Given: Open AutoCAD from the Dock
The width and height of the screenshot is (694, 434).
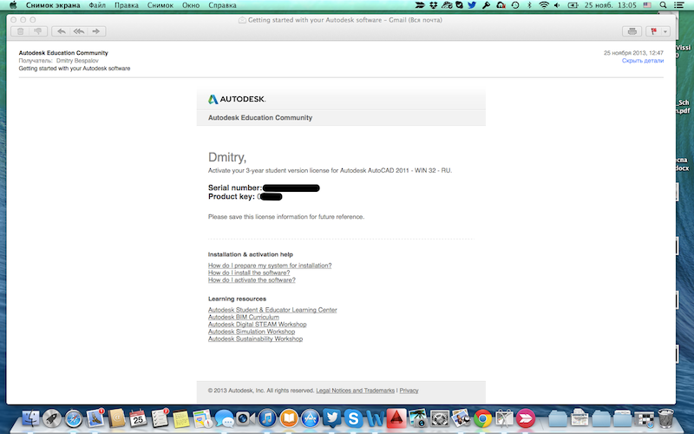Looking at the screenshot, I should 396,419.
